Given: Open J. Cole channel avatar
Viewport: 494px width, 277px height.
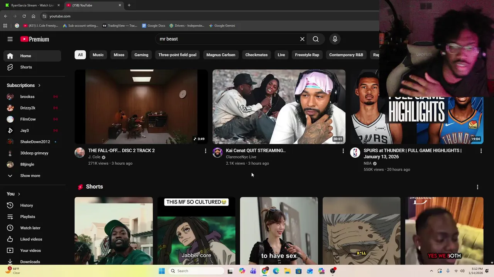Looking at the screenshot, I should point(80,153).
